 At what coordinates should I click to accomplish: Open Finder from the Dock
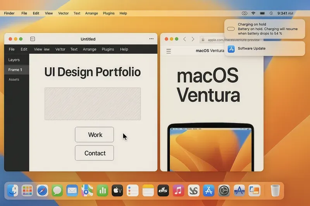pyautogui.click(x=13, y=191)
